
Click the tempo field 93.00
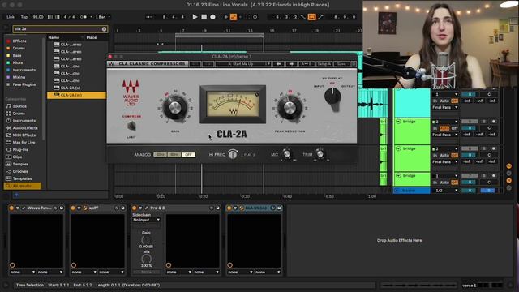pyautogui.click(x=38, y=17)
